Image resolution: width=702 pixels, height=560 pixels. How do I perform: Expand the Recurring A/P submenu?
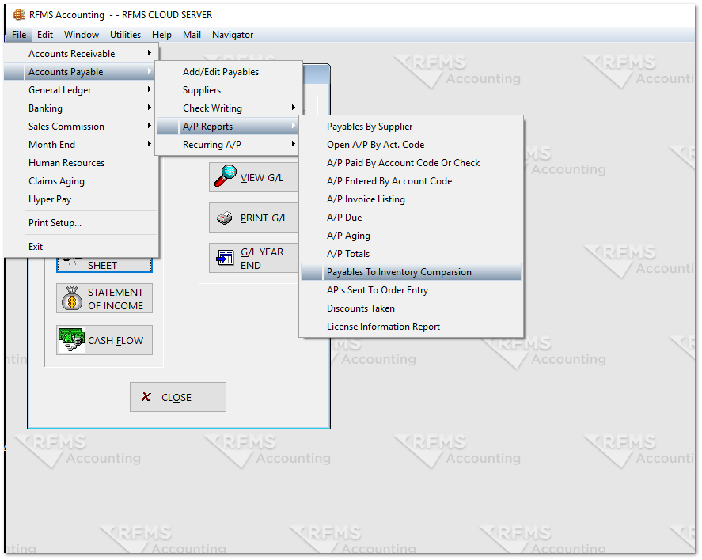229,145
